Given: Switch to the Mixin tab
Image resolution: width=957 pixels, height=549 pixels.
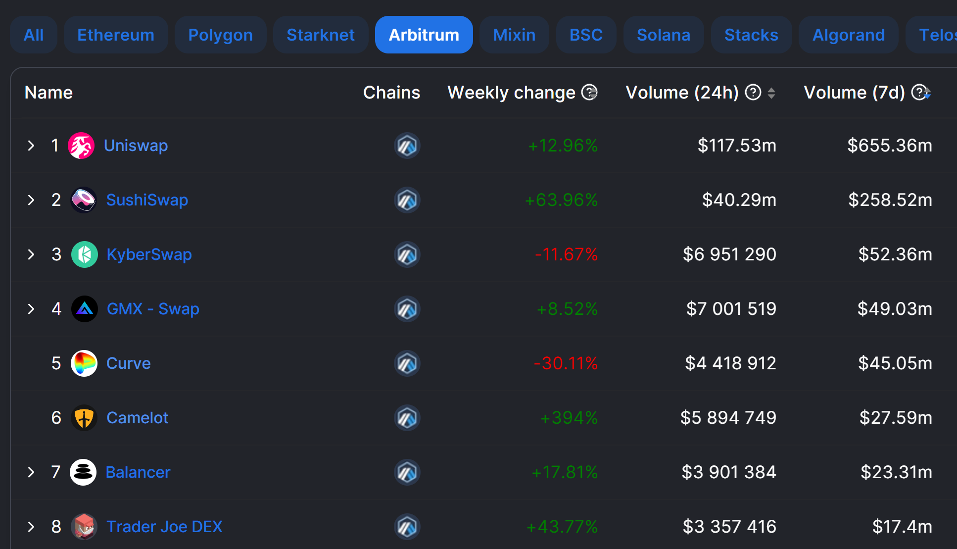Looking at the screenshot, I should click(x=515, y=35).
